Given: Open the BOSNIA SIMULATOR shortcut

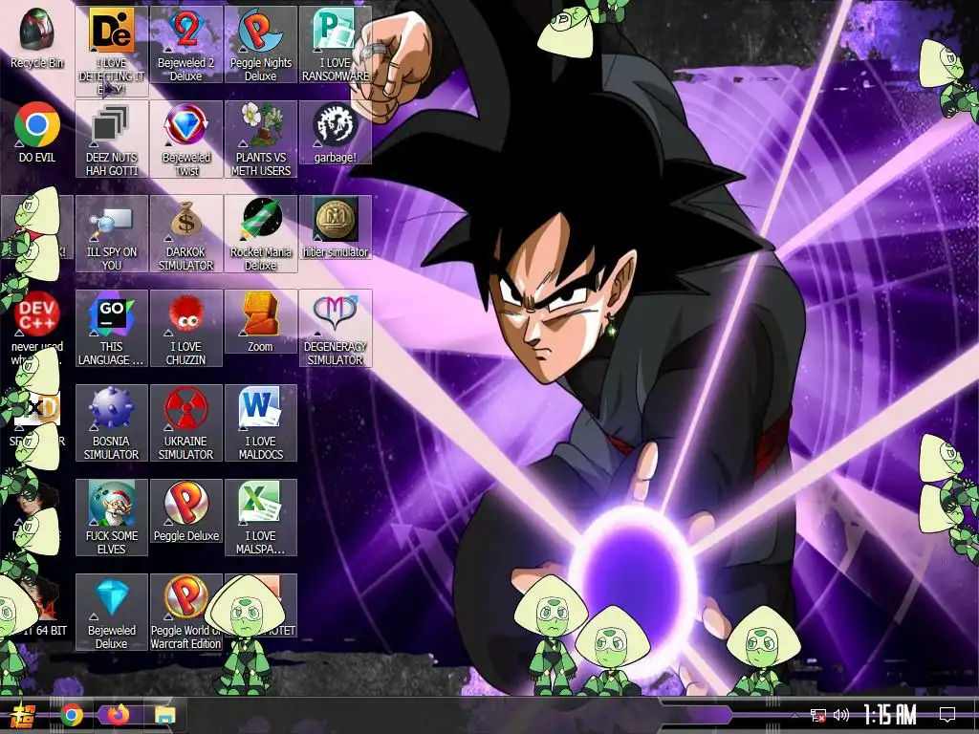Looking at the screenshot, I should click(112, 422).
